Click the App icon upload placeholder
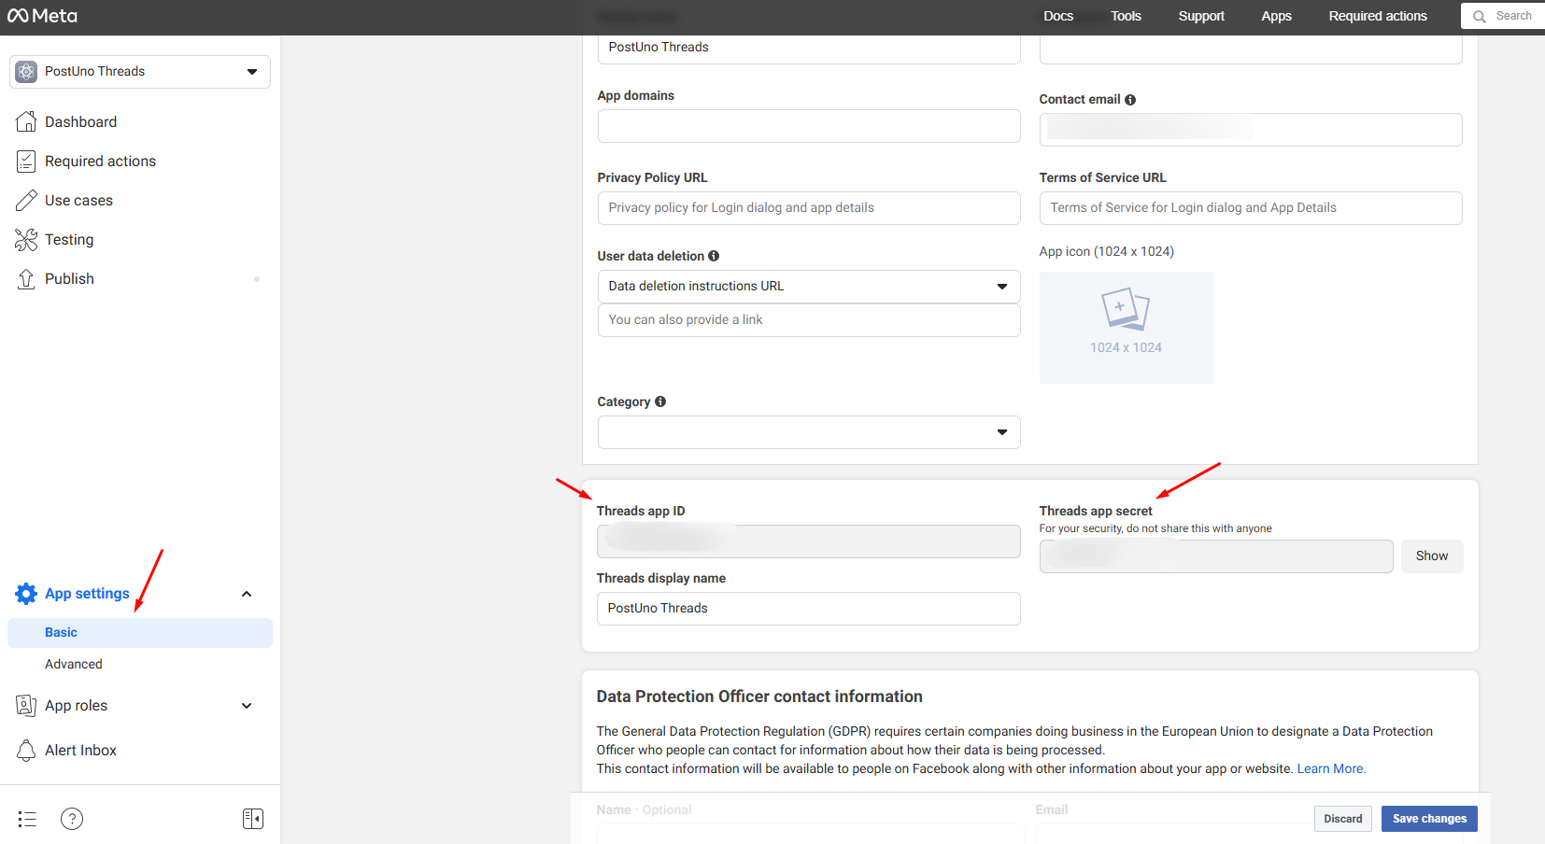1545x844 pixels. point(1126,327)
